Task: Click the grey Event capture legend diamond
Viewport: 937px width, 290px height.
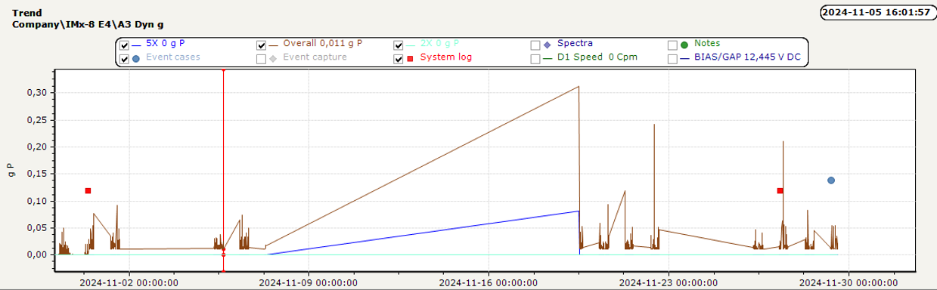Action: tap(273, 58)
